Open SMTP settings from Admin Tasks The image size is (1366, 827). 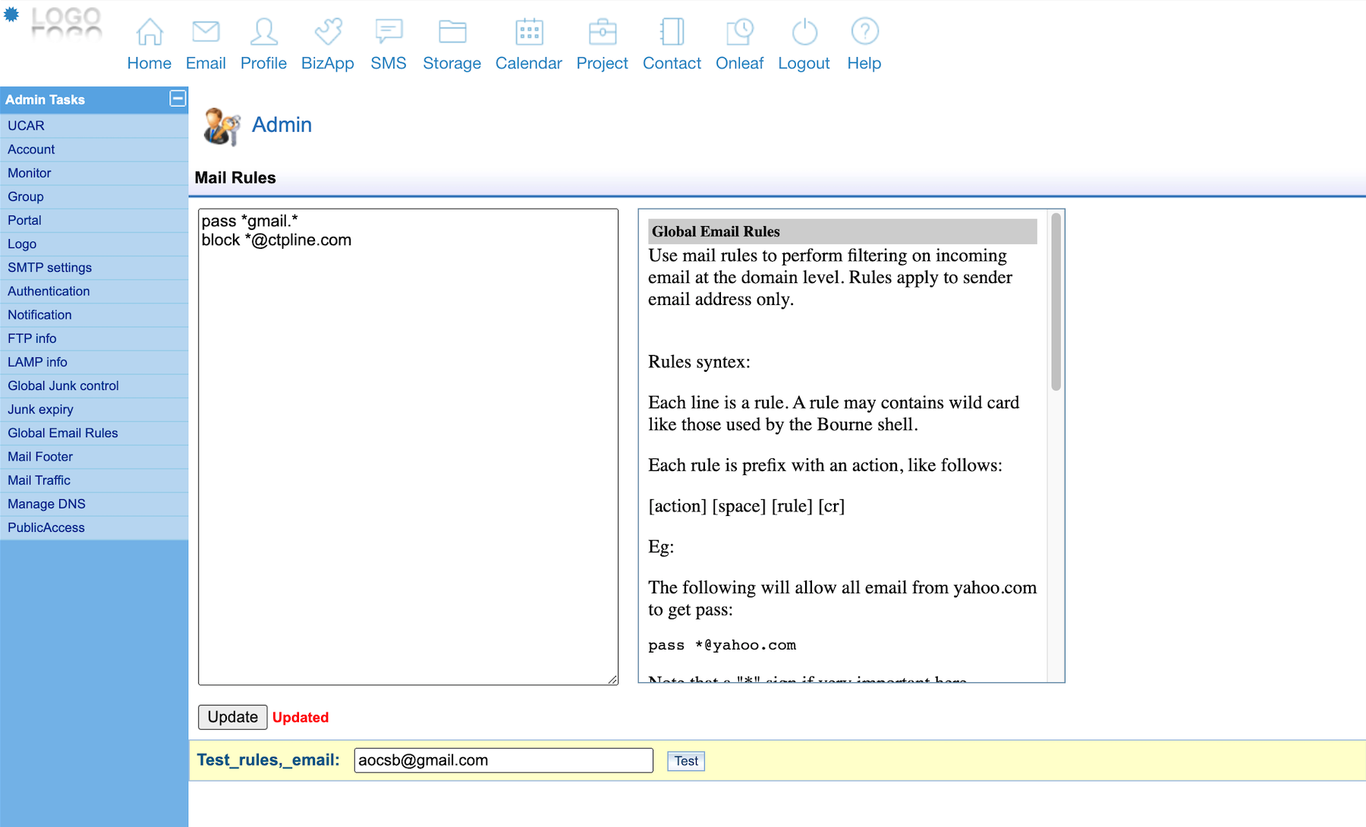(x=49, y=267)
